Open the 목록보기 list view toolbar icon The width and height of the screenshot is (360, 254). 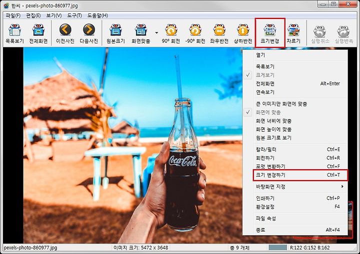(14, 33)
